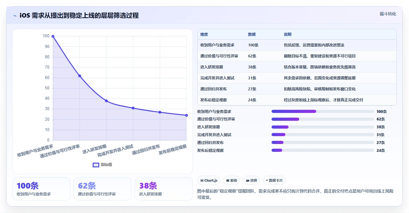Click the 完成开发并进入测试 progress bar

(323, 135)
